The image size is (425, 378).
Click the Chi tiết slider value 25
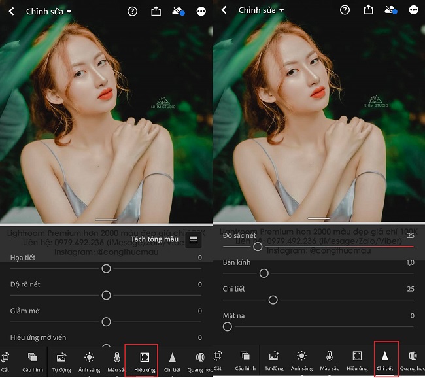[411, 289]
